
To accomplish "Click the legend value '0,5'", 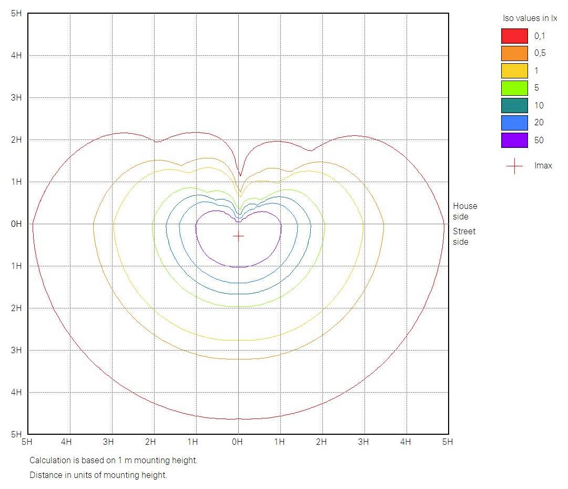I will pyautogui.click(x=540, y=53).
